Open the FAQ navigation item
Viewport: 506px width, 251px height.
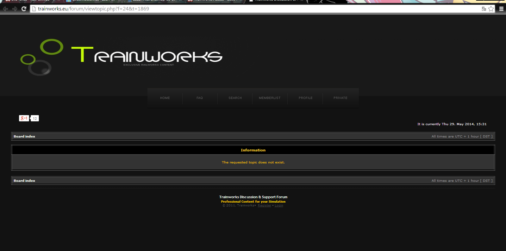200,98
